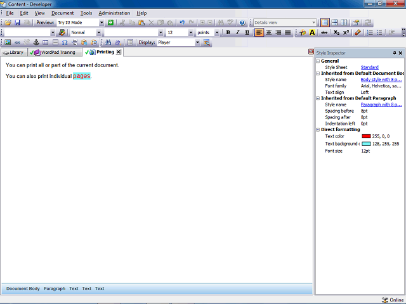Open the Edit menu

pos(24,13)
